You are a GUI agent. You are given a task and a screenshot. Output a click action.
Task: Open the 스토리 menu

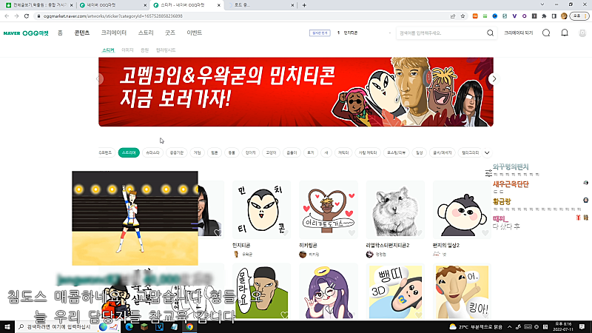146,33
